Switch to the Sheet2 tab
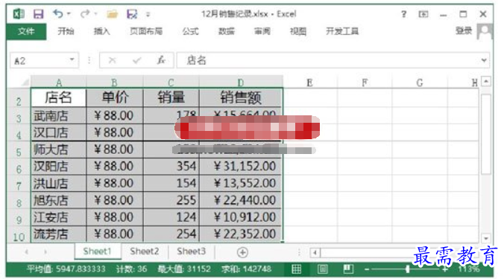 tap(145, 251)
